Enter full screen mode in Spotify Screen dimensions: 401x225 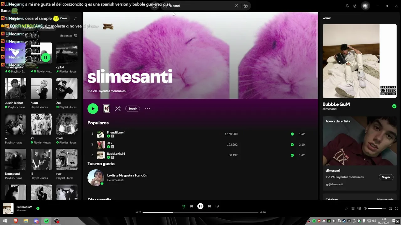coord(397,208)
